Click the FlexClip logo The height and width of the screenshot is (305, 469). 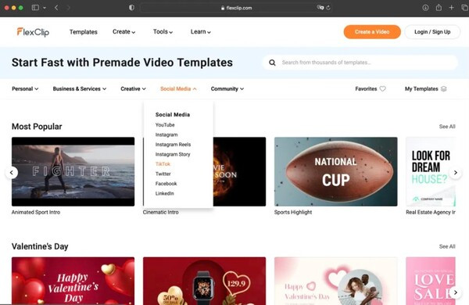pyautogui.click(x=33, y=32)
